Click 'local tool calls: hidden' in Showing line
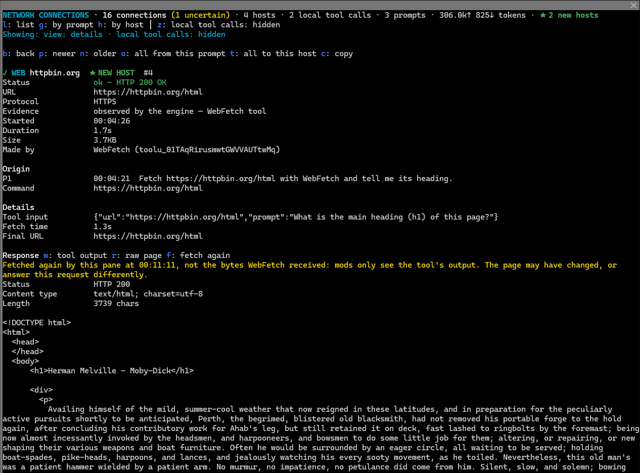The height and width of the screenshot is (473, 640). click(x=171, y=34)
